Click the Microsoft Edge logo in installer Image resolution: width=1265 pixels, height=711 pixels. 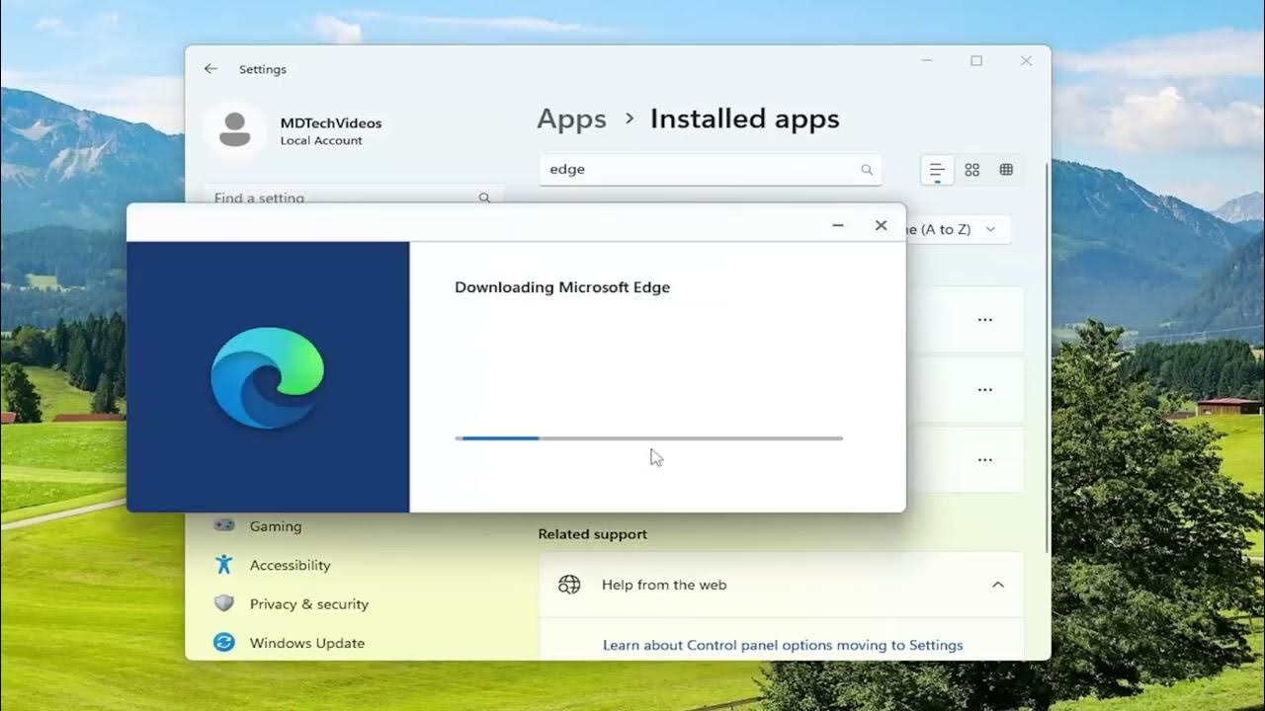[268, 377]
